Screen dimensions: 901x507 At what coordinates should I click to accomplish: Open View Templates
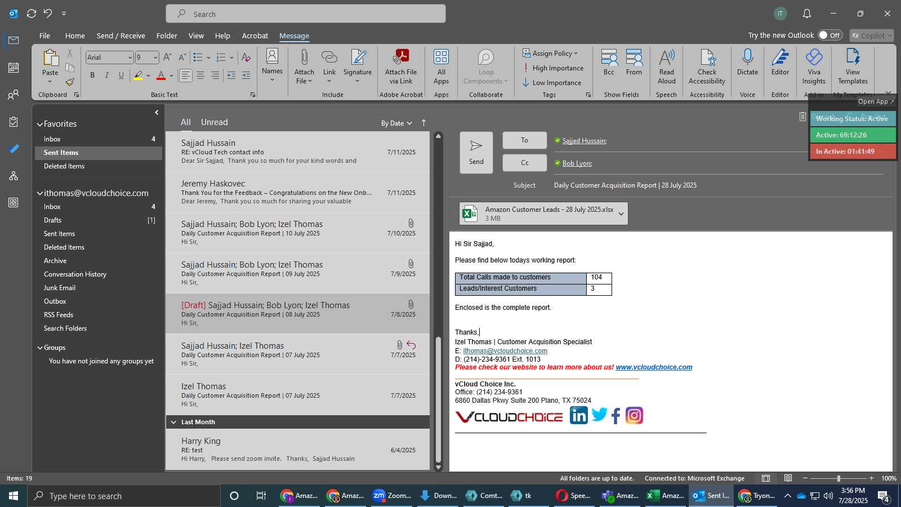(x=853, y=66)
